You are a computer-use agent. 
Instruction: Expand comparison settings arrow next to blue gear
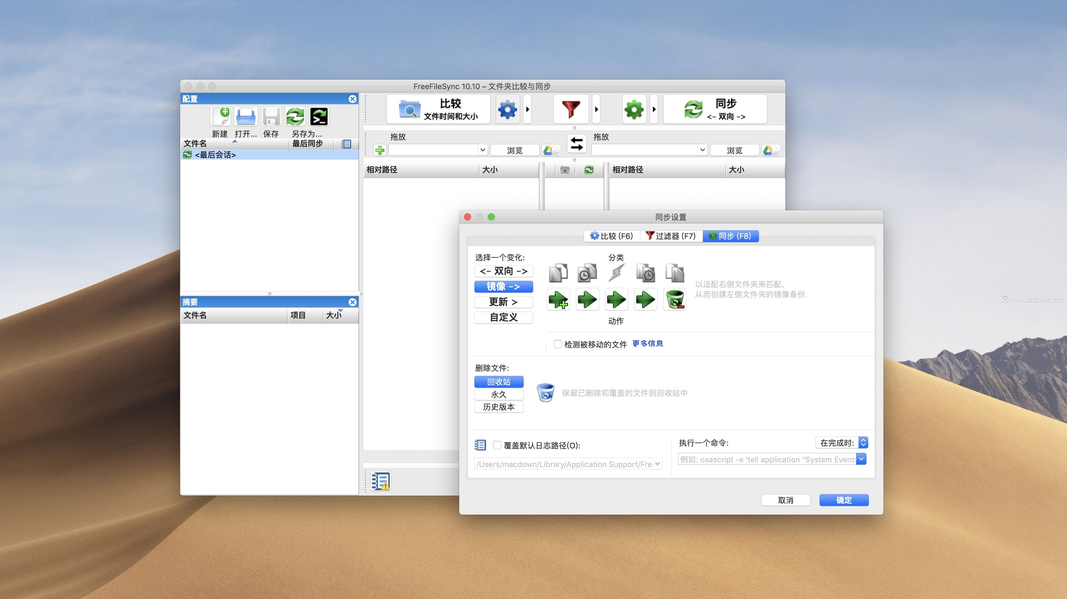[527, 109]
